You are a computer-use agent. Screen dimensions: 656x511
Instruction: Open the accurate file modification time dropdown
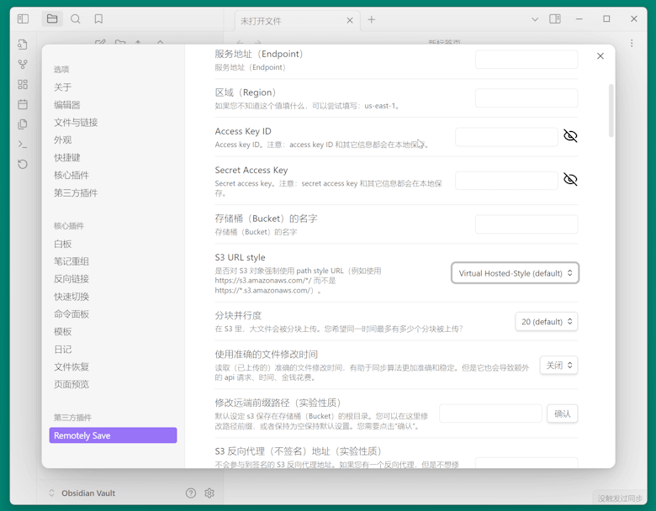pyautogui.click(x=558, y=366)
